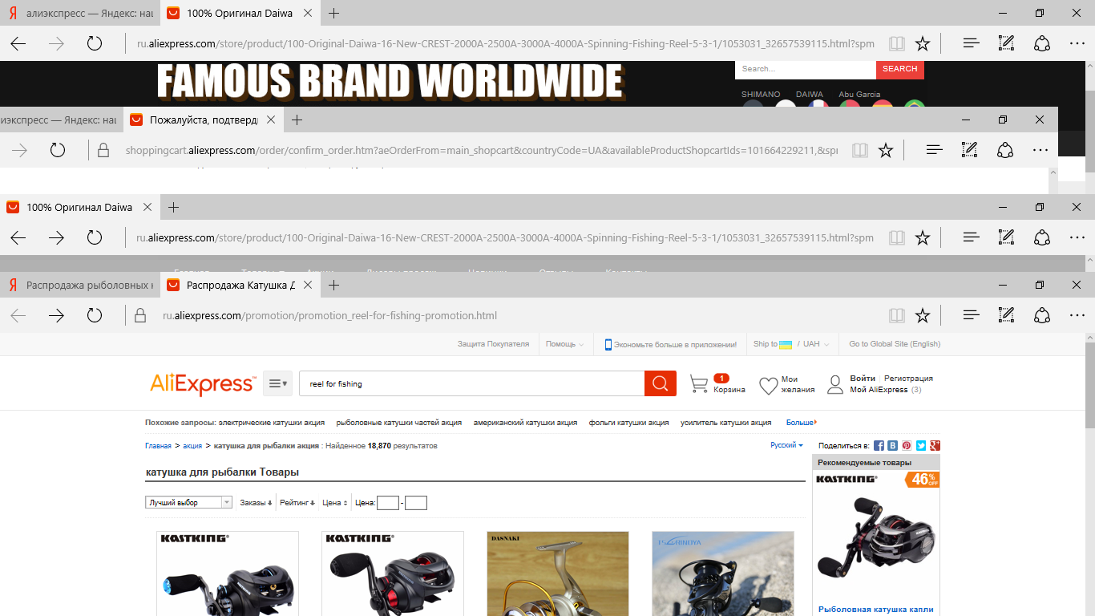Open Рыболовная катушка капли recommended link
Image resolution: width=1095 pixels, height=616 pixels.
[x=876, y=610]
